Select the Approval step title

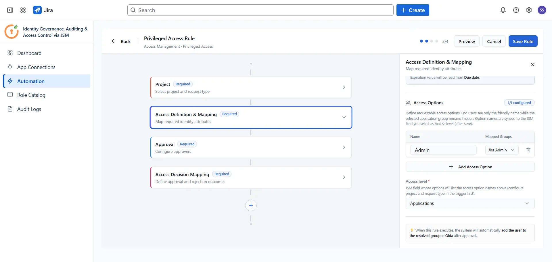165,144
